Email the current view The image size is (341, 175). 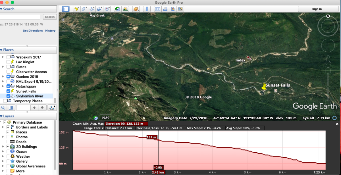[157, 9]
